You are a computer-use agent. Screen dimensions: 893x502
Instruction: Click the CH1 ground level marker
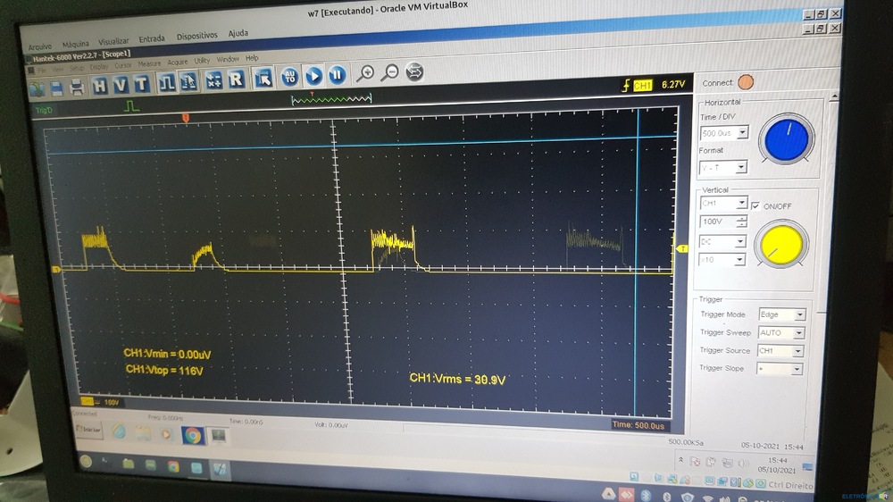[x=56, y=269]
